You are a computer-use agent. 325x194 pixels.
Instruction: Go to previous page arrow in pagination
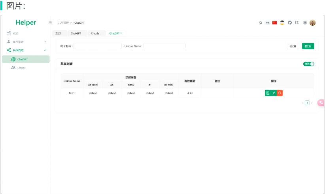(302, 103)
